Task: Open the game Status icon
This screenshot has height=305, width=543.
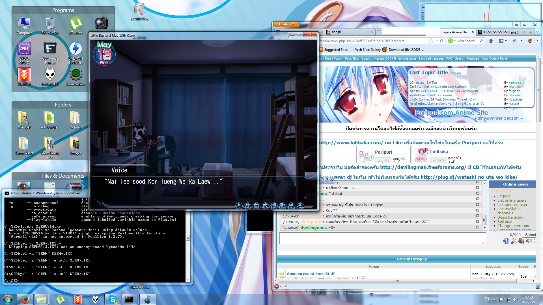Action: (x=291, y=206)
